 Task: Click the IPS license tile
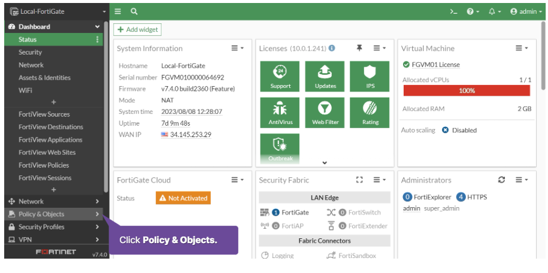[370, 76]
